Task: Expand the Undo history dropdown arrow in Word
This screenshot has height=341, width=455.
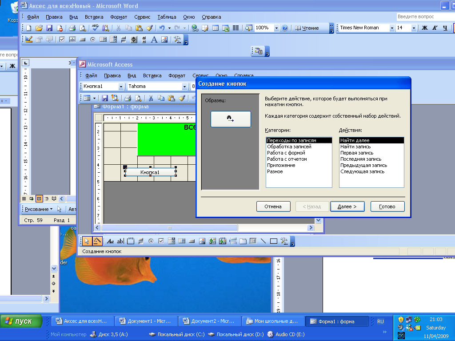Action: (169, 28)
